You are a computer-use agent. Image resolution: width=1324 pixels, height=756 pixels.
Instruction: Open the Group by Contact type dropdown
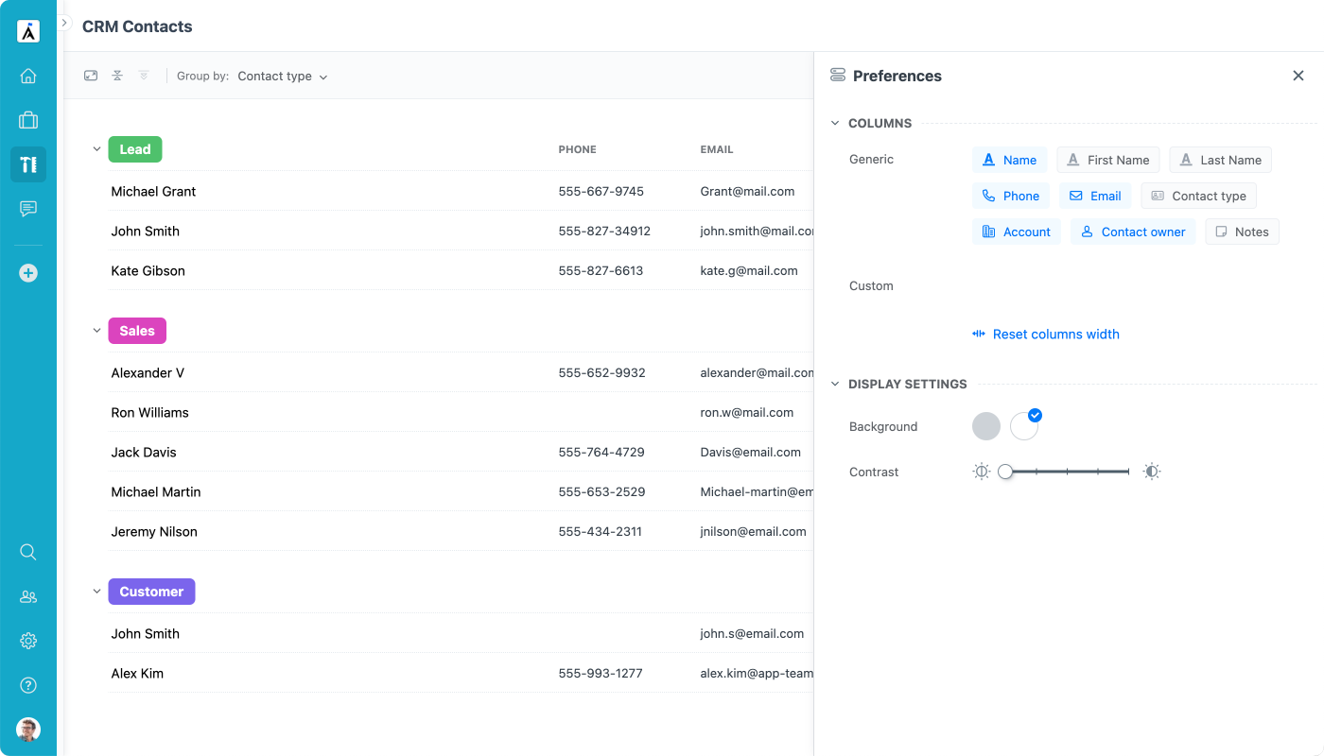click(282, 76)
